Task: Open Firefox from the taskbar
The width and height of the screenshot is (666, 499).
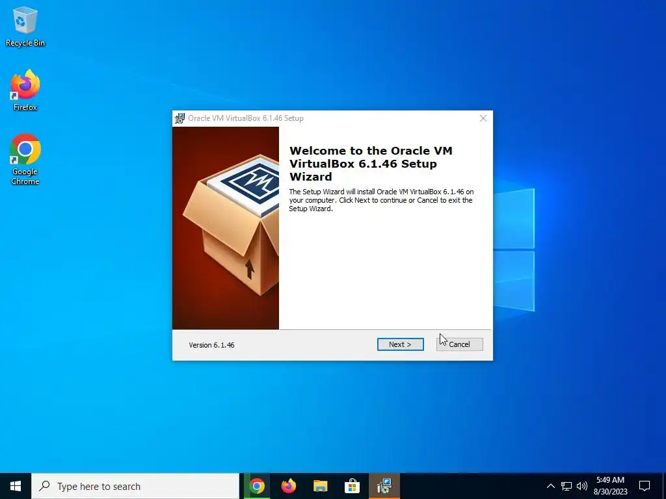Action: pos(289,486)
